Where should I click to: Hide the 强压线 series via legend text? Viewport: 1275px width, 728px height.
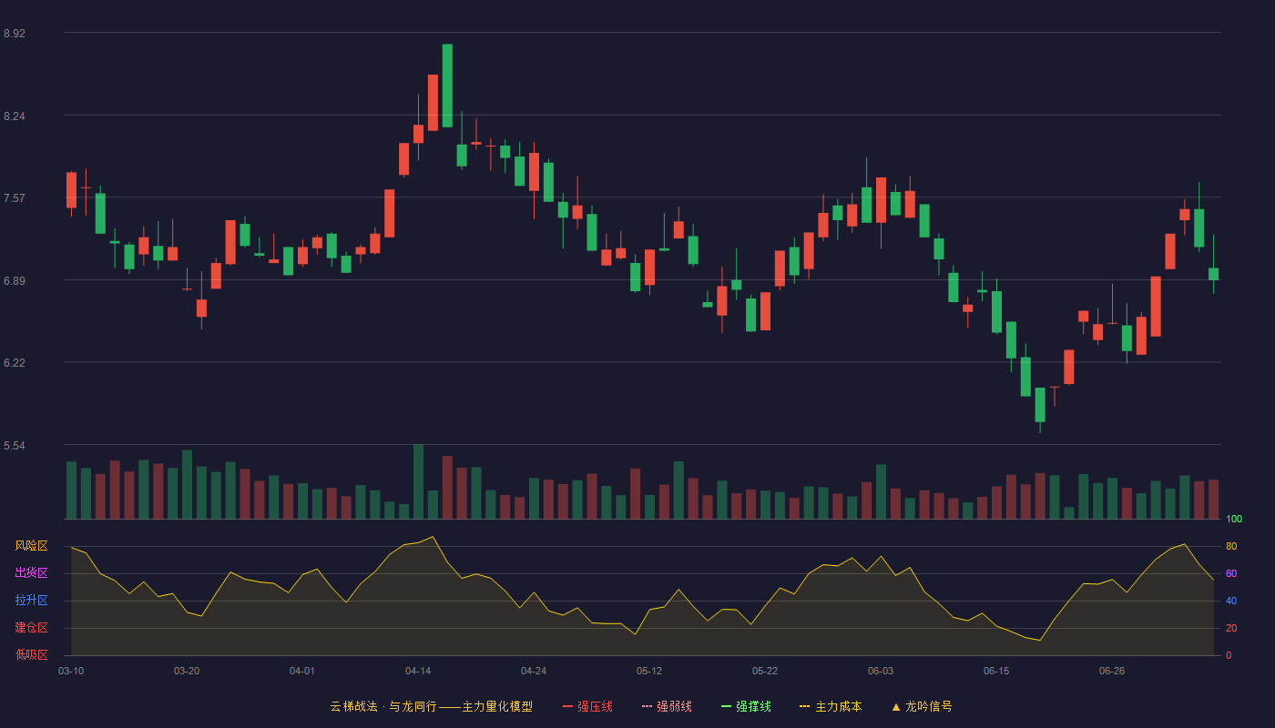[x=595, y=706]
